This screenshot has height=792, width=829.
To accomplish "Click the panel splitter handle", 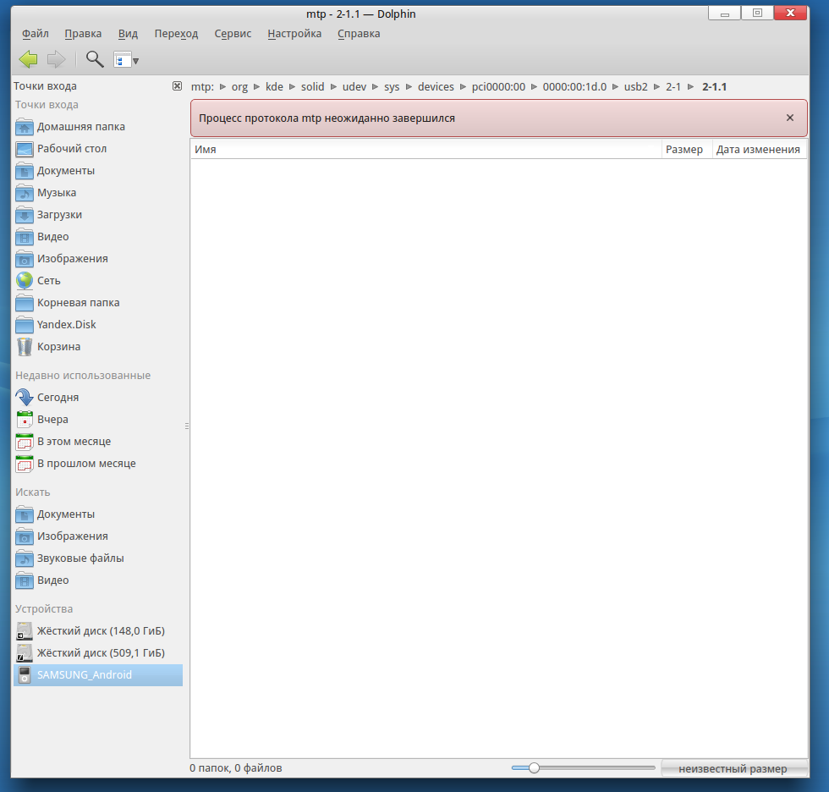I will pyautogui.click(x=187, y=426).
